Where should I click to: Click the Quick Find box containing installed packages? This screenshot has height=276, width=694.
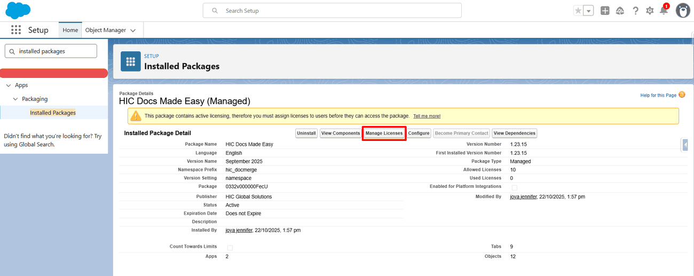pos(51,51)
